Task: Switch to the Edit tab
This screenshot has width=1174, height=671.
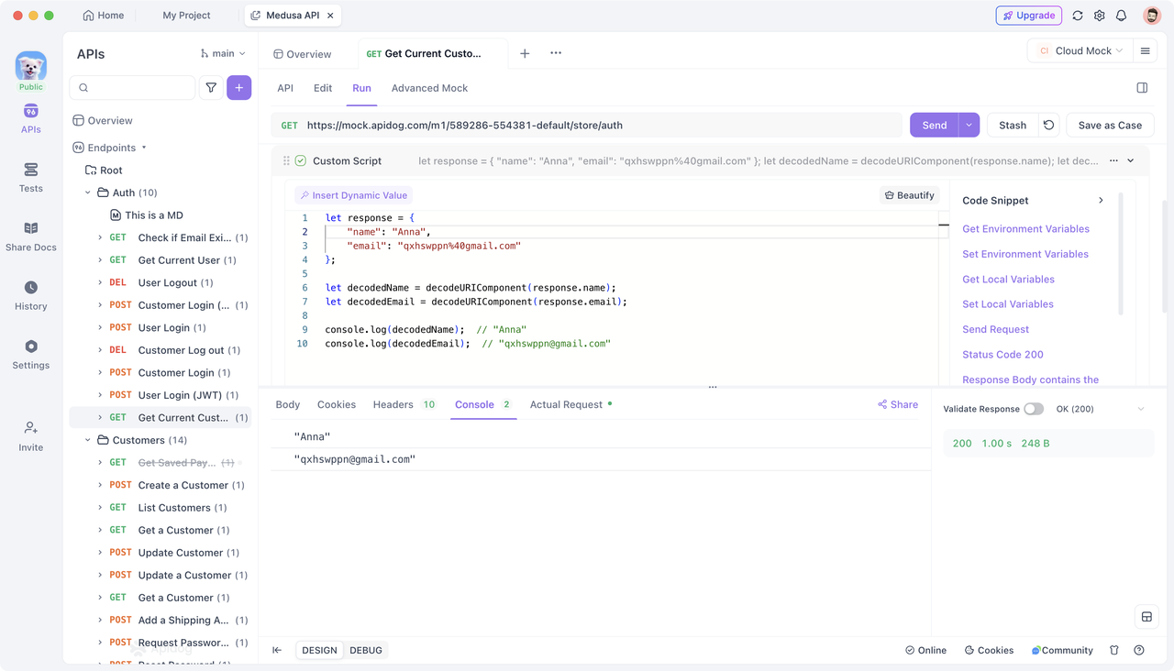Action: 323,88
